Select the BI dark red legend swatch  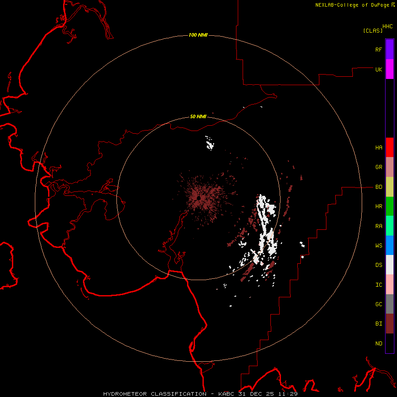point(390,324)
